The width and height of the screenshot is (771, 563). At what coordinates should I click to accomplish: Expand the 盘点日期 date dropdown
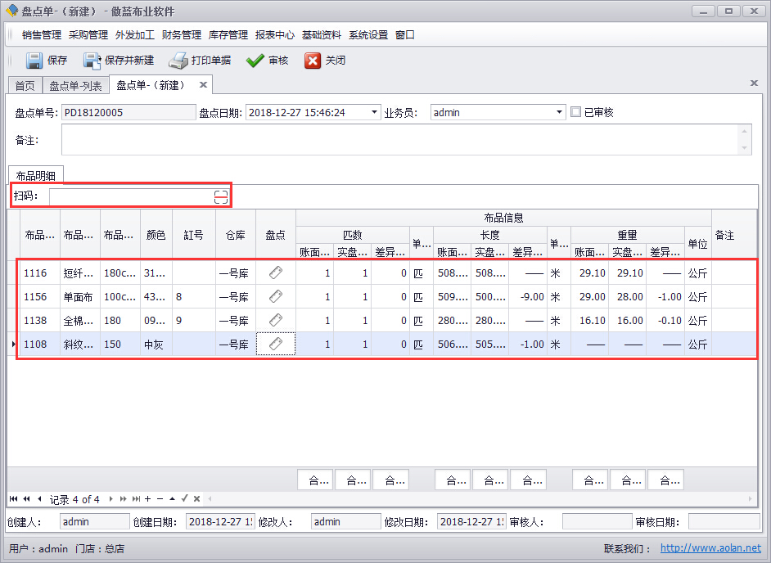(x=375, y=112)
